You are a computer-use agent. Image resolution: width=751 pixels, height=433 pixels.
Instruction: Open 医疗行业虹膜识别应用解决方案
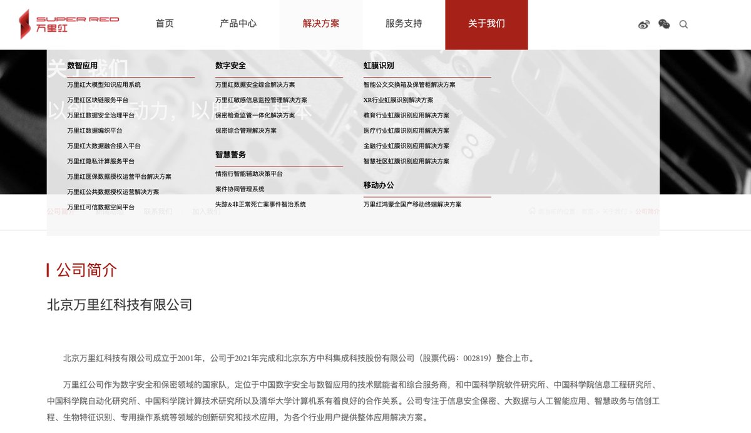[x=407, y=131]
